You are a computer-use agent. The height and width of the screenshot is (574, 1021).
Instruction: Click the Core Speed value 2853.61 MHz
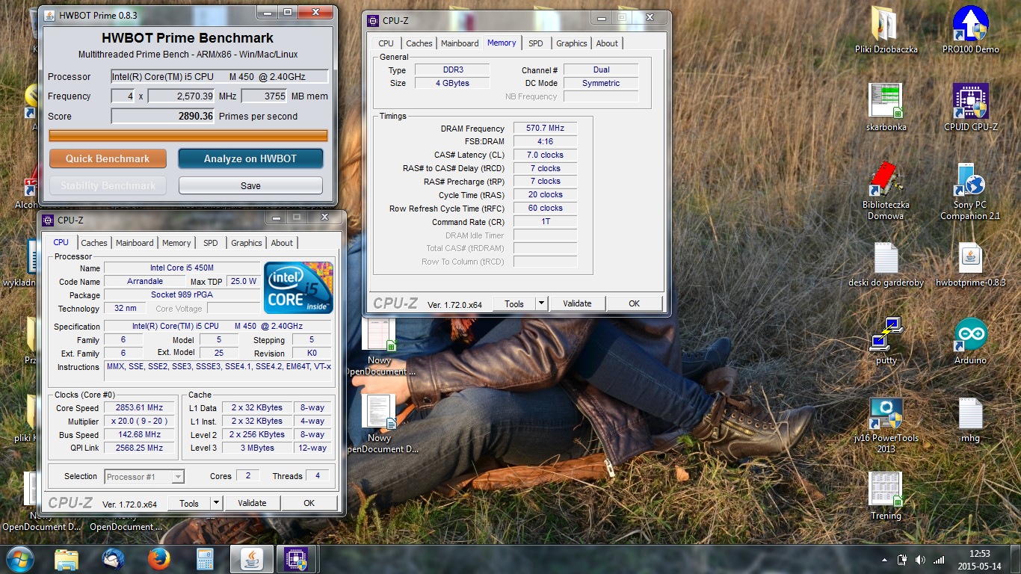pos(138,407)
